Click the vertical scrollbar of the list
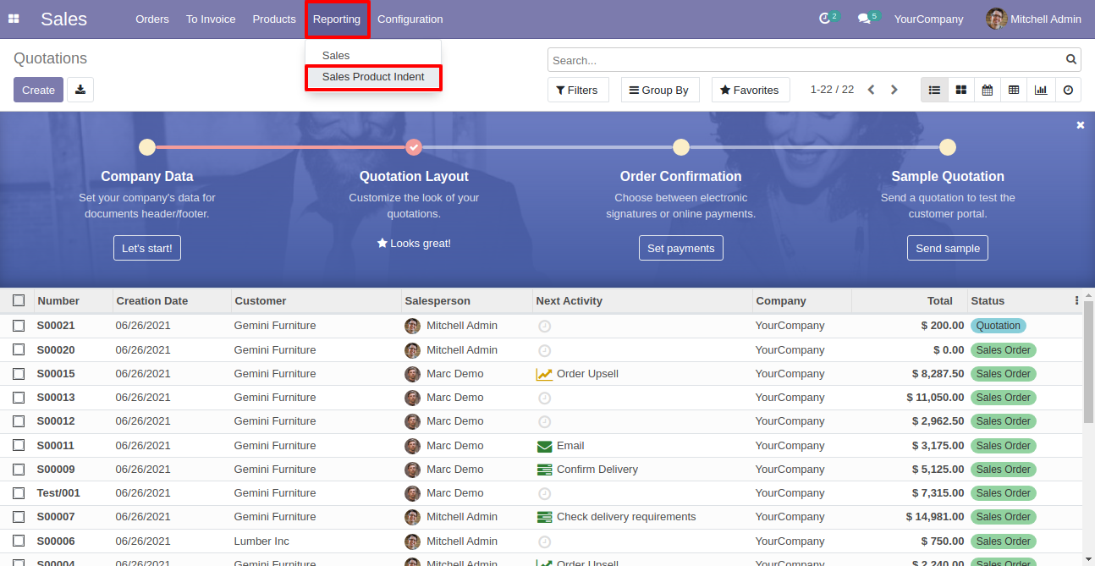Screen dimensions: 1095x566 [1089, 364]
